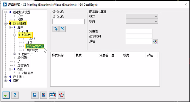The image size is (190, 102).
Task: Select 组 in the tree
Action: [19, 62]
